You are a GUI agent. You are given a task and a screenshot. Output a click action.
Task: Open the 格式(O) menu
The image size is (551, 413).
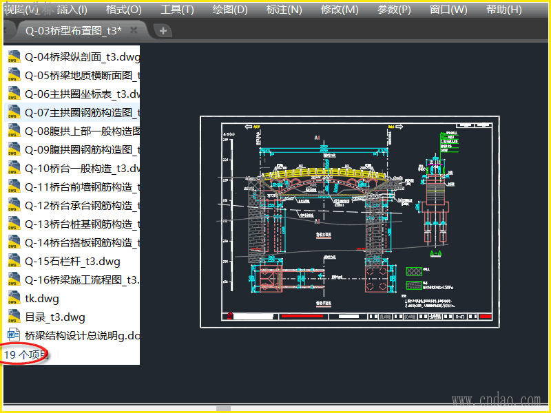(123, 10)
